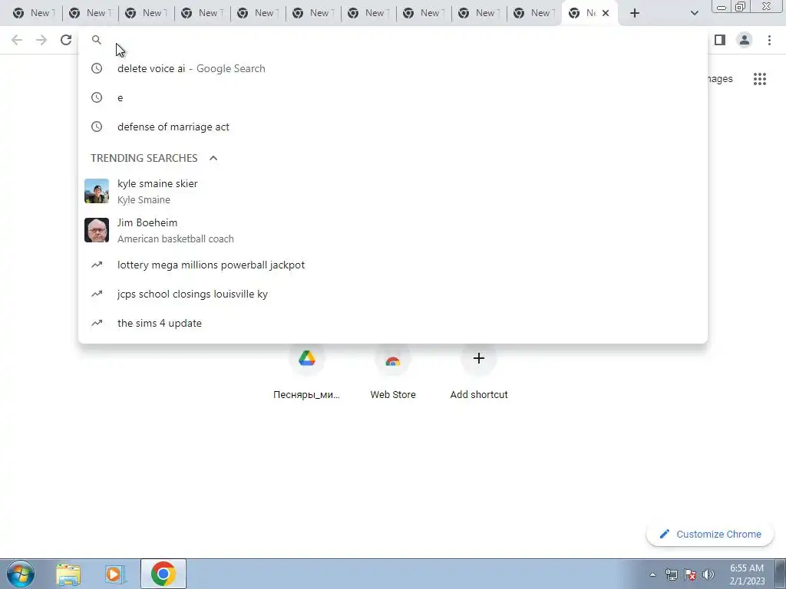Select 'the sims 4 update' suggestion

[x=394, y=323]
